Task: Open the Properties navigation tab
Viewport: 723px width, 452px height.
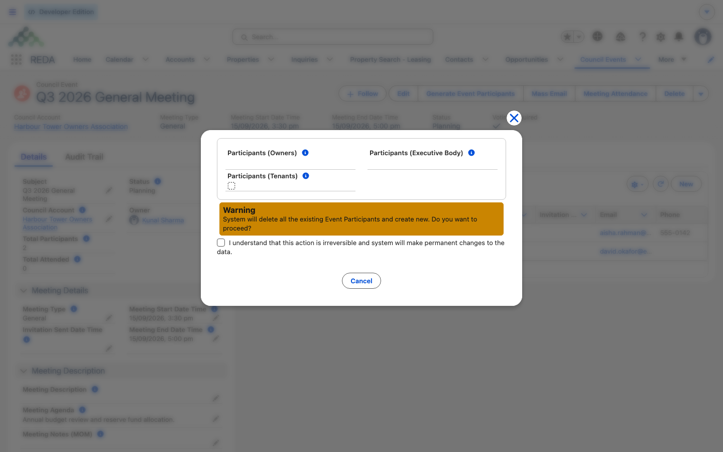Action: [x=243, y=60]
